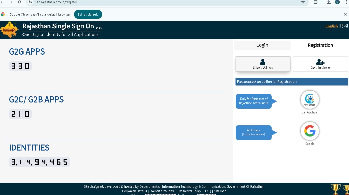Click the identities counter 3,14,94,465
Viewport: 349px width, 195px height.
coord(40,162)
